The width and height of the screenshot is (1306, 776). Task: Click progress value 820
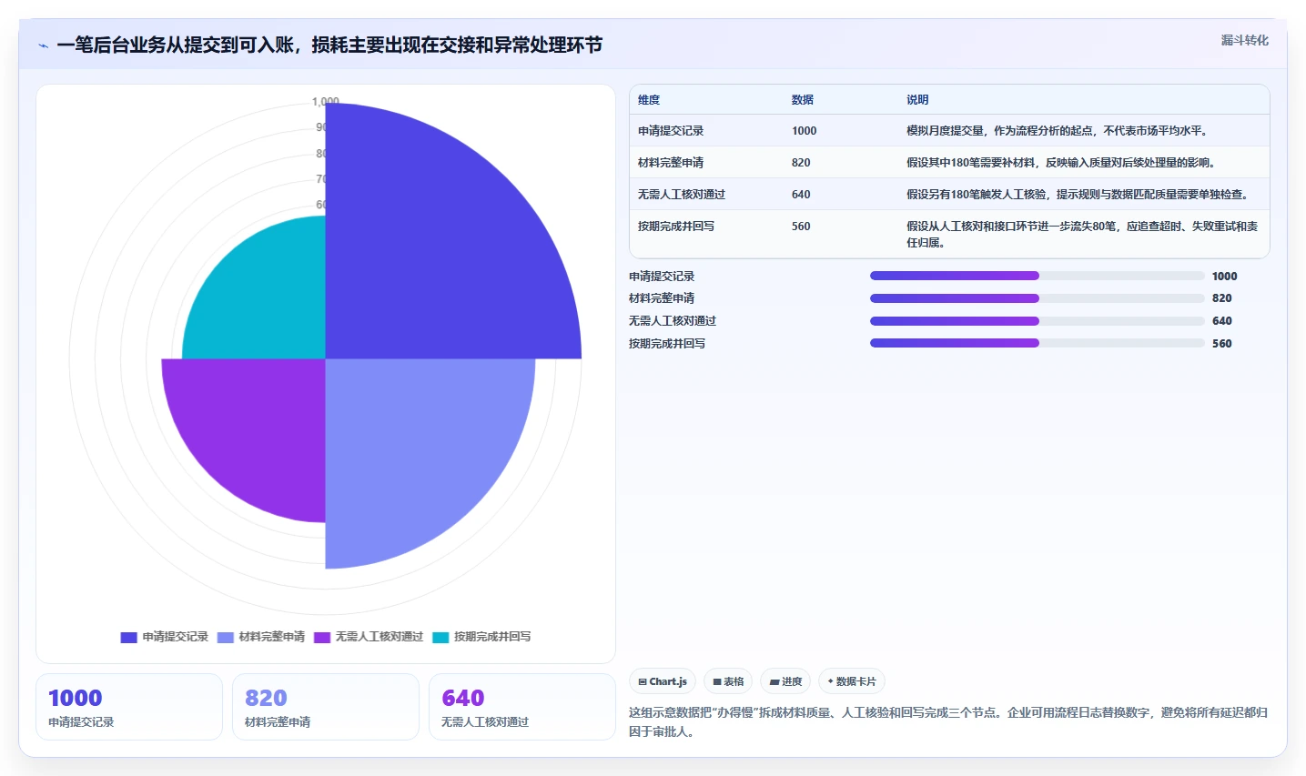[1221, 298]
